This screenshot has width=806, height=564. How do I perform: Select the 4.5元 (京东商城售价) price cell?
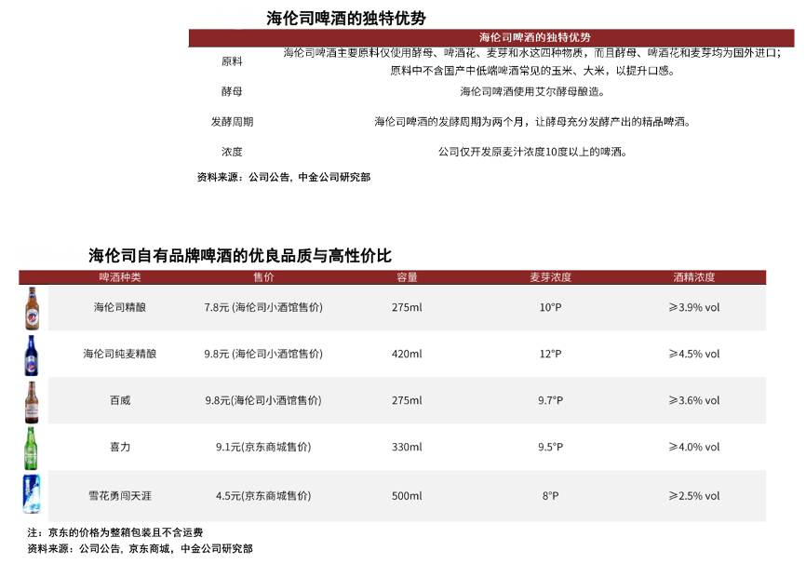(x=263, y=496)
